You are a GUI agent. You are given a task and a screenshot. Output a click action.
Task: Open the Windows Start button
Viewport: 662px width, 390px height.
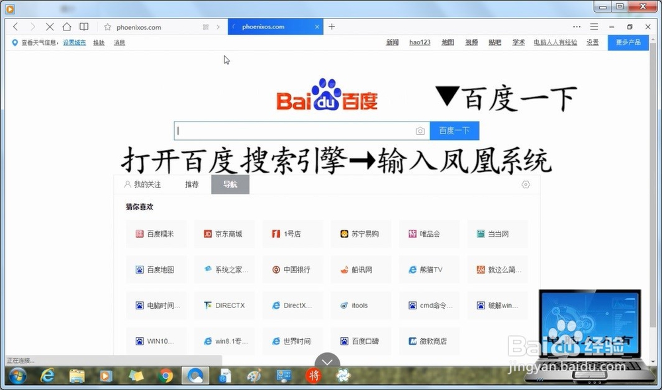[17, 375]
